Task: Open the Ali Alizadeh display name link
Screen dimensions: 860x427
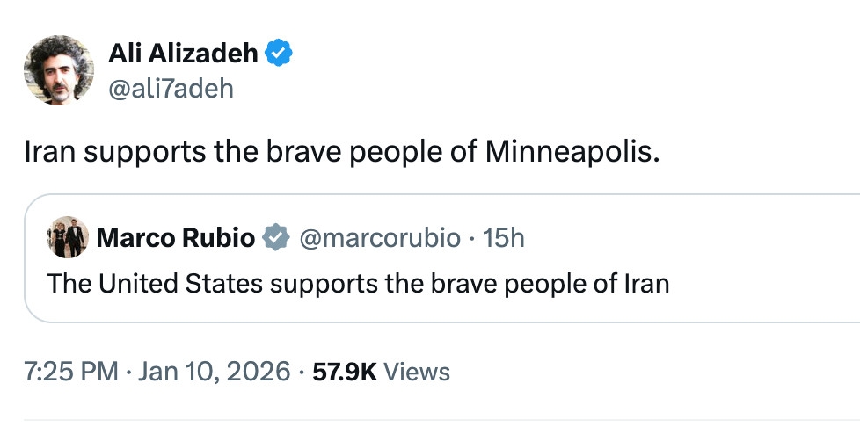Action: [x=183, y=54]
